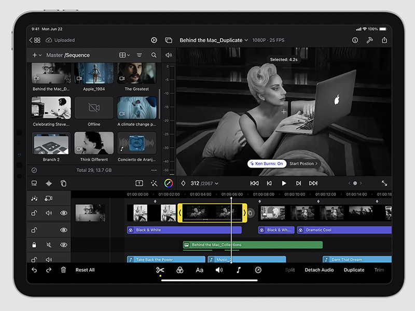The height and width of the screenshot is (311, 415).
Task: Expand viewer to fullscreen
Action: (x=384, y=183)
